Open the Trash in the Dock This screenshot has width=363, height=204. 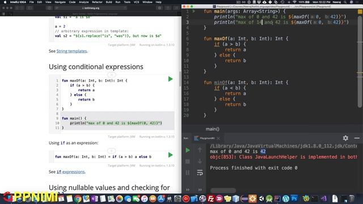tap(352, 199)
